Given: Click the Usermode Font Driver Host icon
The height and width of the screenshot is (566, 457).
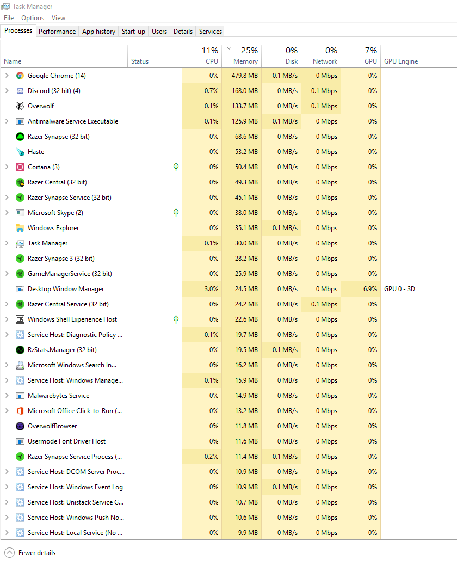Looking at the screenshot, I should click(x=20, y=441).
